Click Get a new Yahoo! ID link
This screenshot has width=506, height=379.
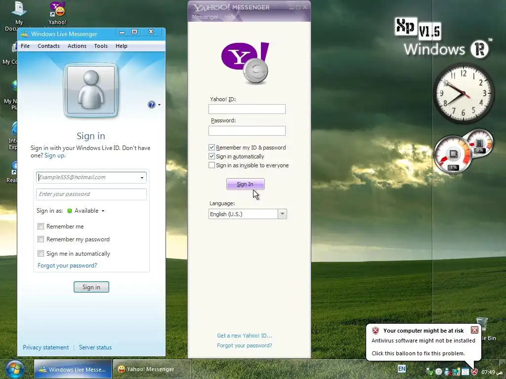[245, 336]
